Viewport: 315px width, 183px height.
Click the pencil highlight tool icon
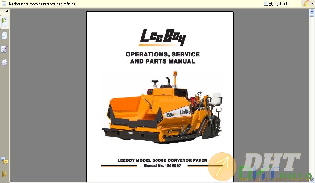click(x=306, y=3)
